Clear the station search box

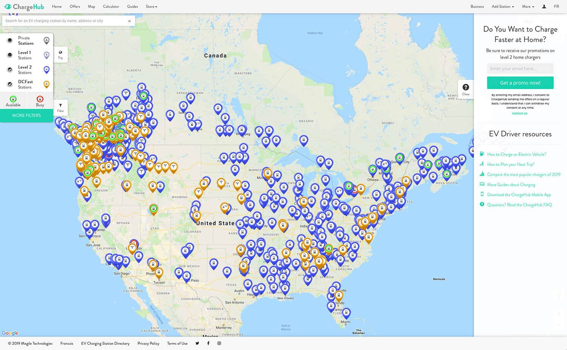[x=129, y=21]
